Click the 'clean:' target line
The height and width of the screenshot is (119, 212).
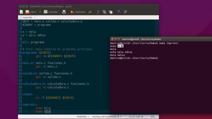27,94
